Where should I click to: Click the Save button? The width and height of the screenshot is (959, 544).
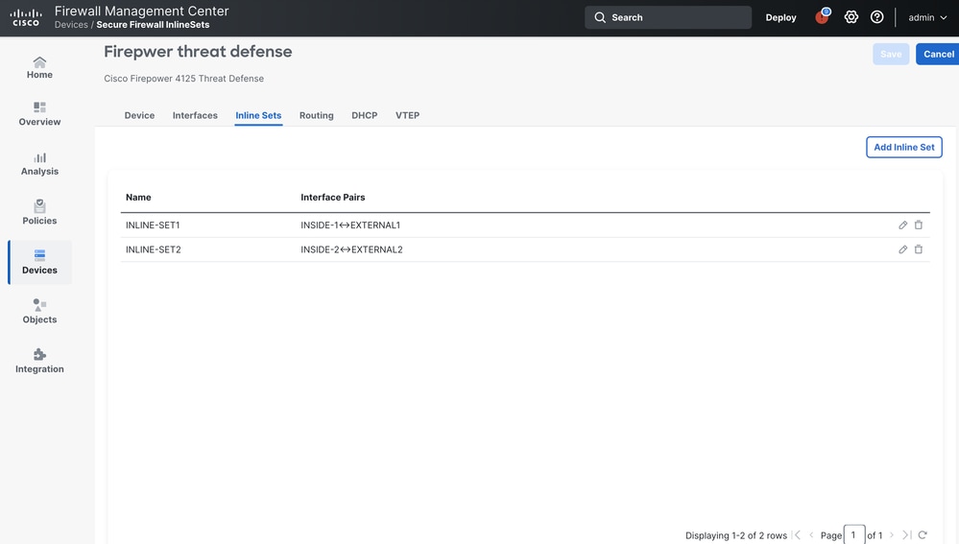coord(891,54)
